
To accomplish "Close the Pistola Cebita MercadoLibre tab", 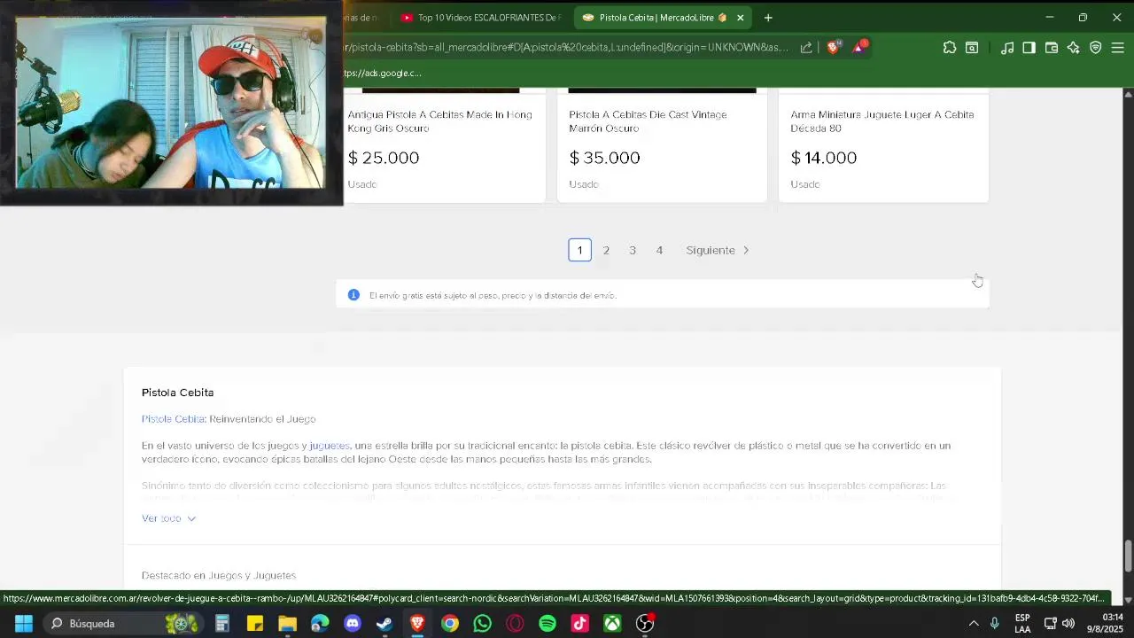I will coord(740,18).
